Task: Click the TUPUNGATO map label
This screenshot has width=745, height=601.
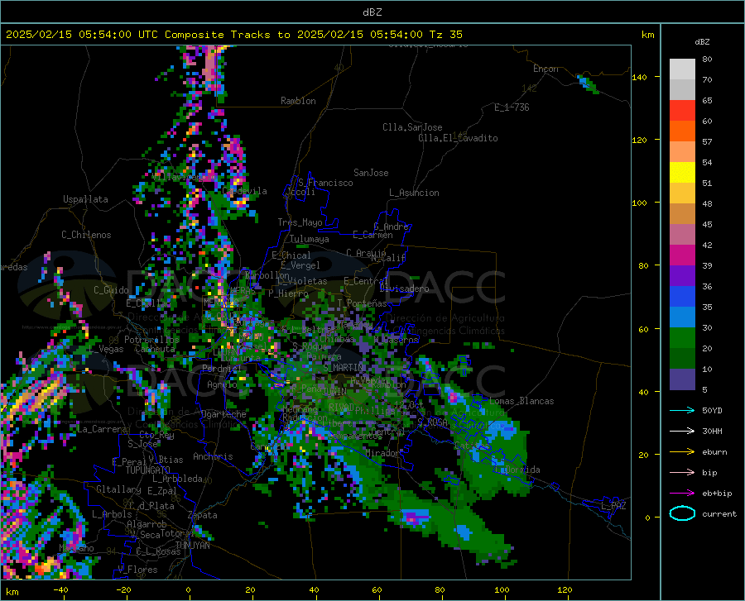Action: [x=148, y=470]
